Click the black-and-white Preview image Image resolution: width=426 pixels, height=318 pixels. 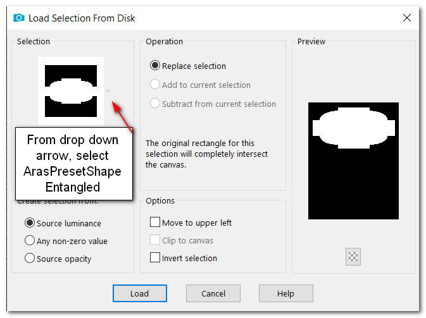pos(353,161)
